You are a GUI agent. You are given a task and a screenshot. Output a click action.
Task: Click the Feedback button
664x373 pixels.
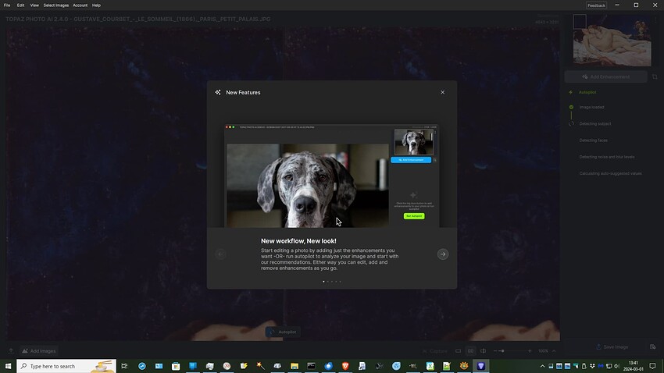click(x=596, y=5)
